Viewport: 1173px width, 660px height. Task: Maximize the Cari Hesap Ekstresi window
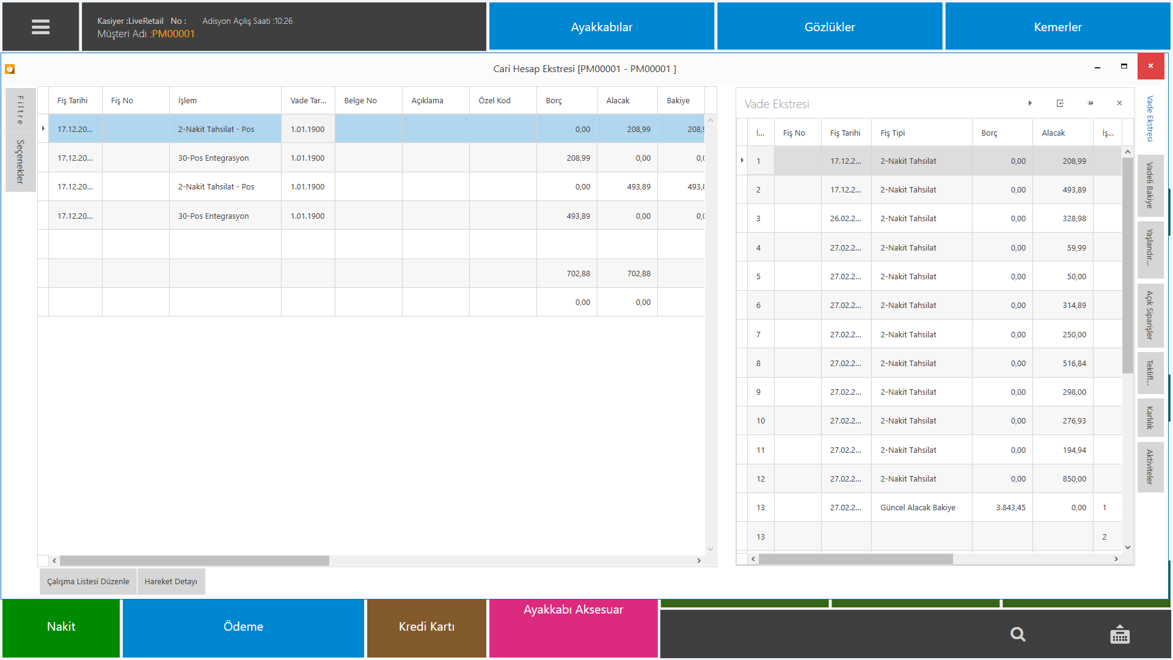tap(1124, 67)
